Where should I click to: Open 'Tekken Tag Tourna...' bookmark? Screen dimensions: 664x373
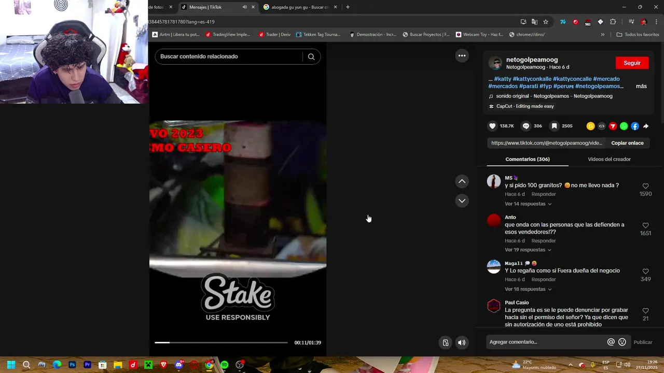click(318, 35)
